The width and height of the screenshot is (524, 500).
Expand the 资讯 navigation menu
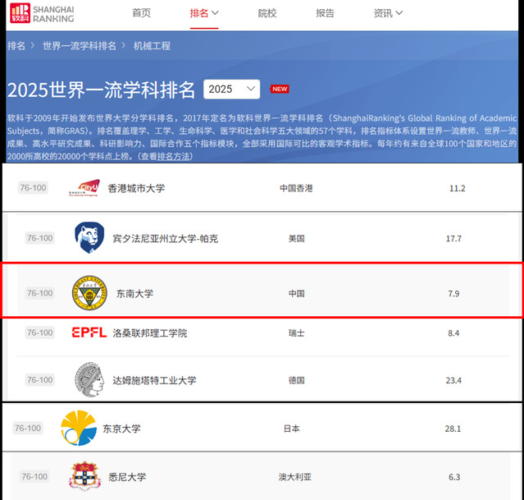coord(388,13)
